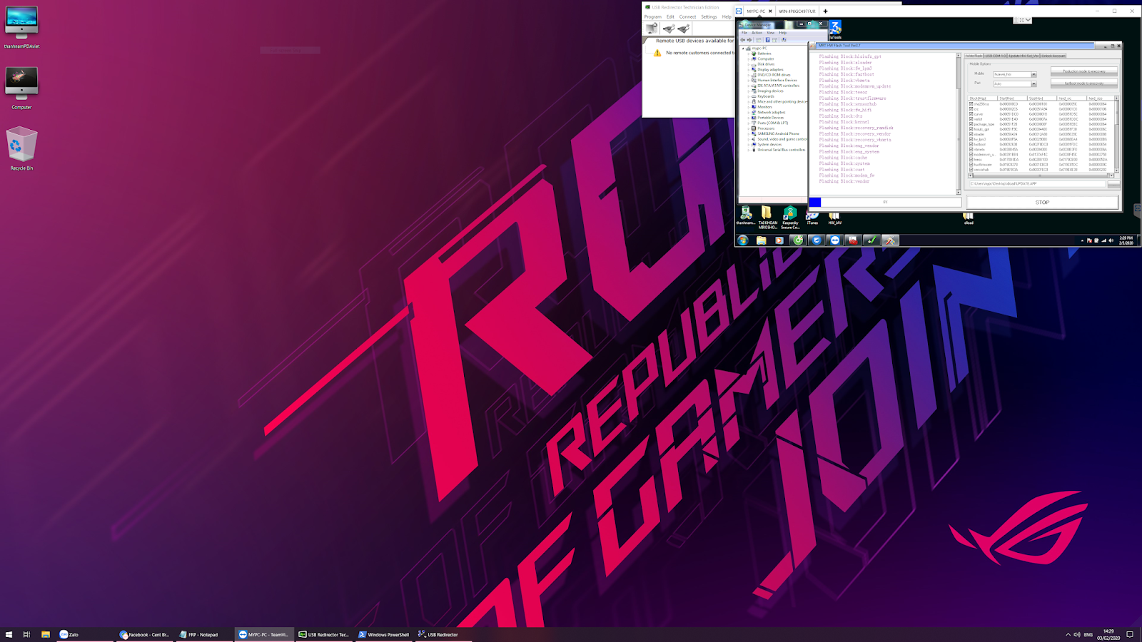Click the flash log vertical scrollbar
1142x642 pixels.
[959, 123]
